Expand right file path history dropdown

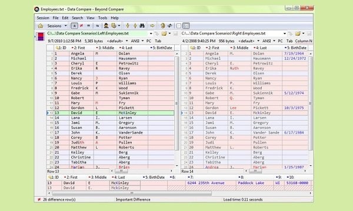285,33
